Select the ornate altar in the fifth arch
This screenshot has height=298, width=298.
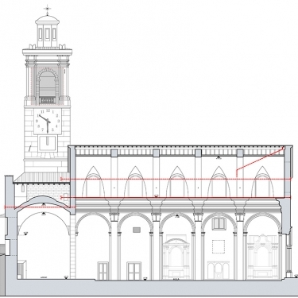click(x=262, y=257)
